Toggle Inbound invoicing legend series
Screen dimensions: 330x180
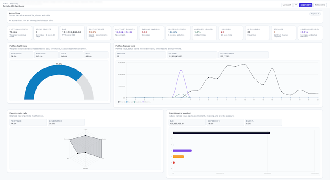pos(138,102)
